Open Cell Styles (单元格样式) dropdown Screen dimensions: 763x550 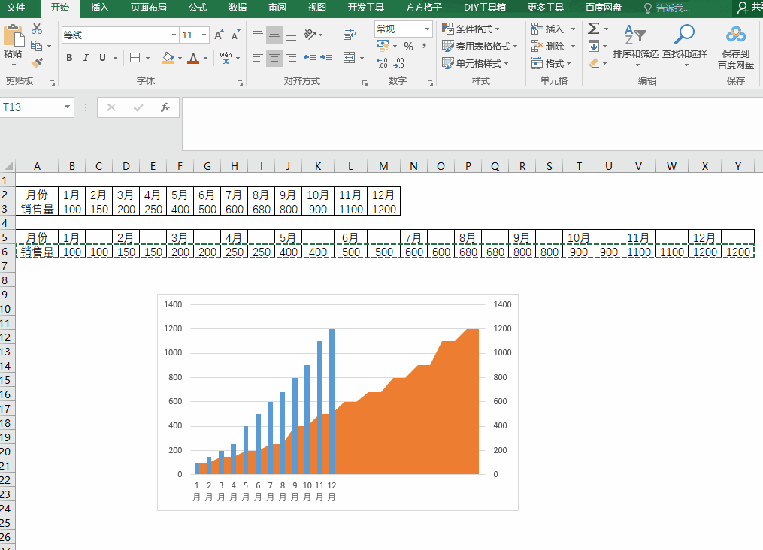pyautogui.click(x=475, y=63)
